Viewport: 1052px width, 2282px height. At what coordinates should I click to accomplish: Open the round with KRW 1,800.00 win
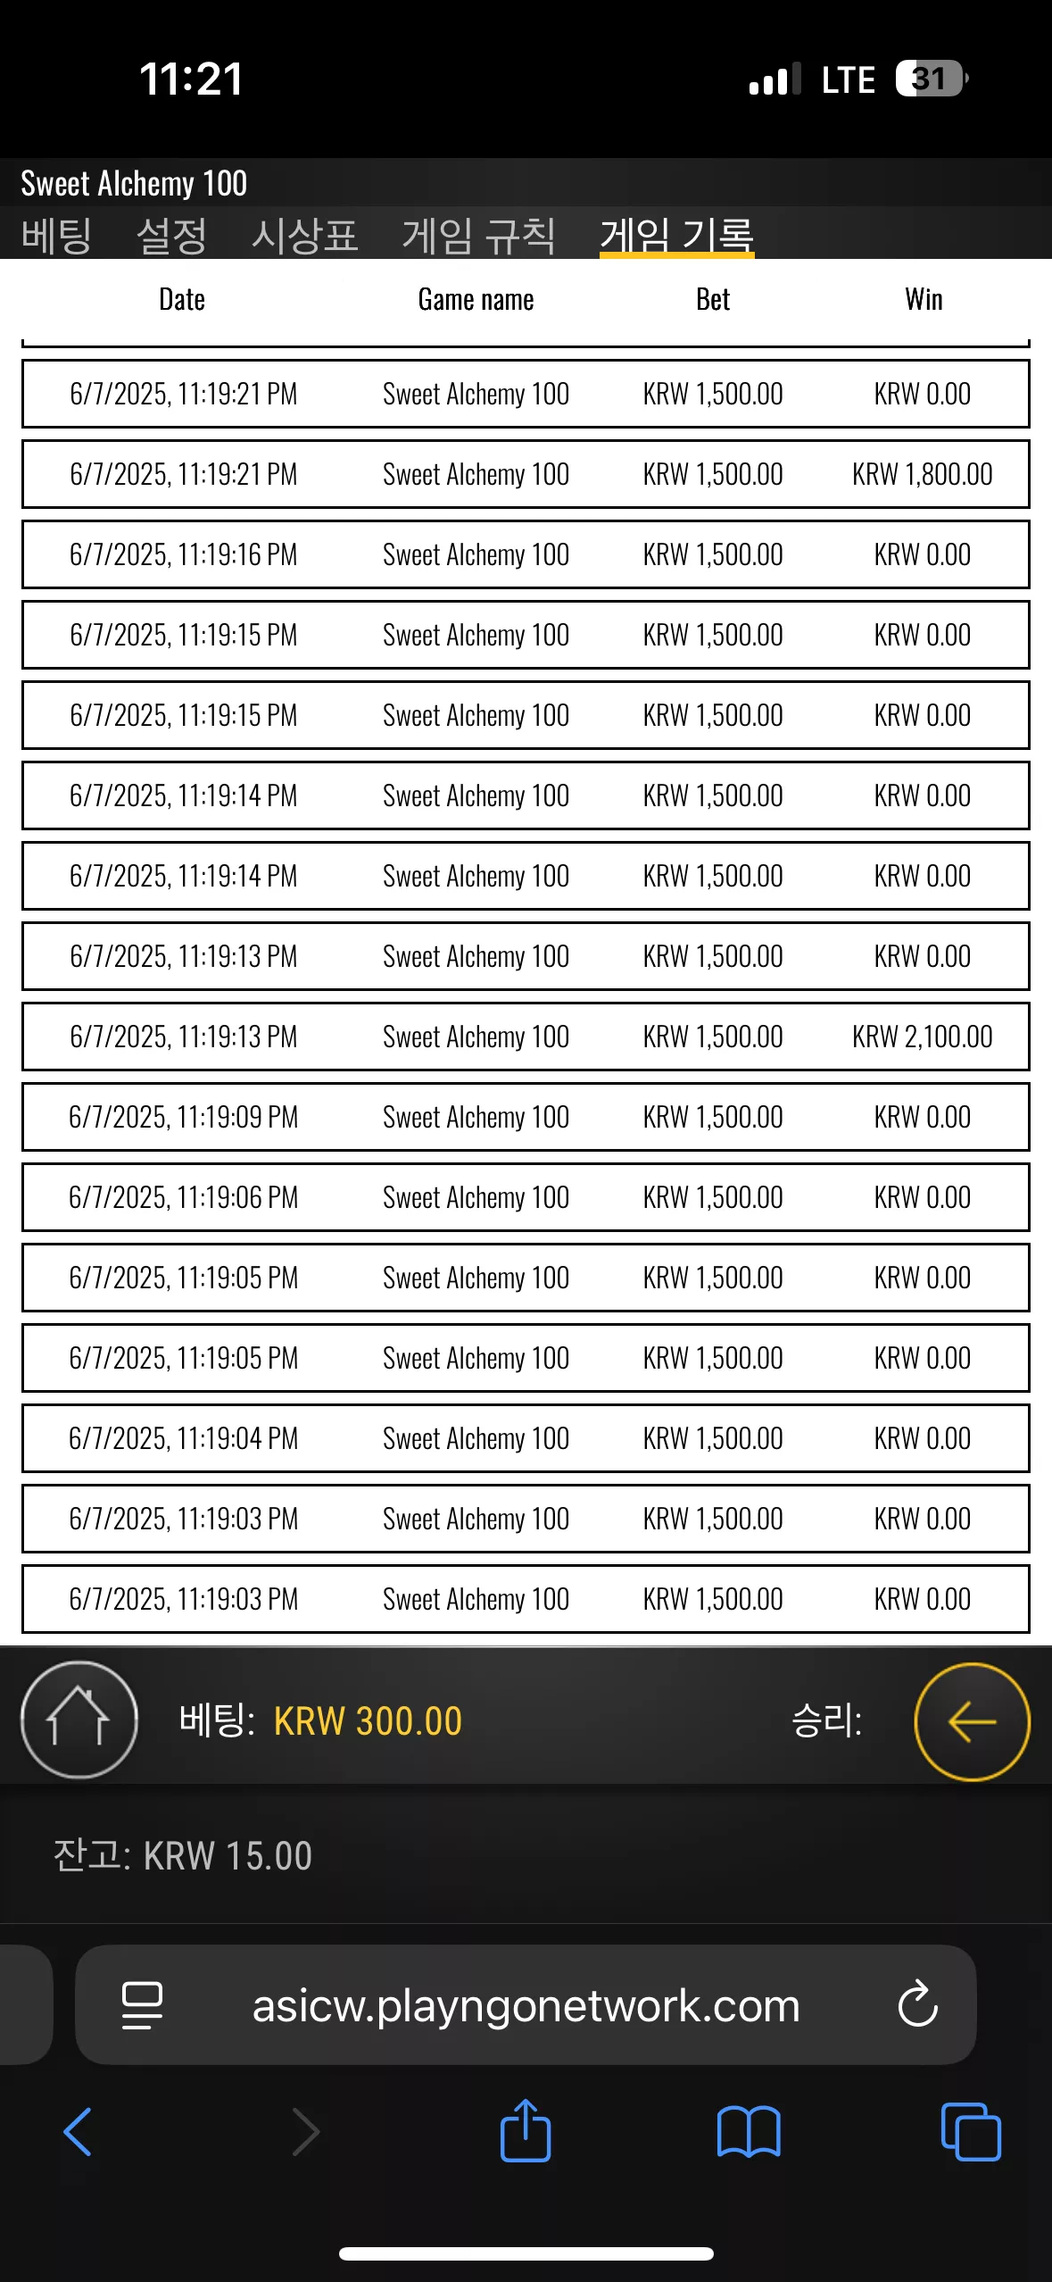point(526,474)
